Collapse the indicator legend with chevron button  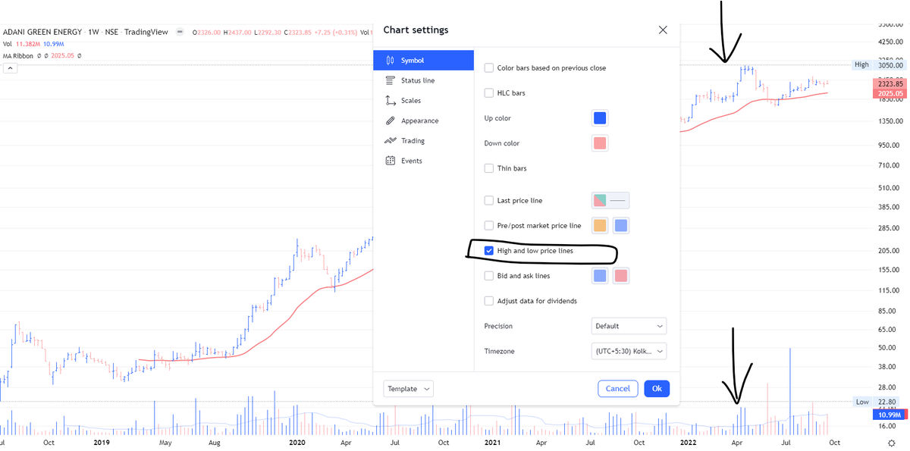(11, 68)
